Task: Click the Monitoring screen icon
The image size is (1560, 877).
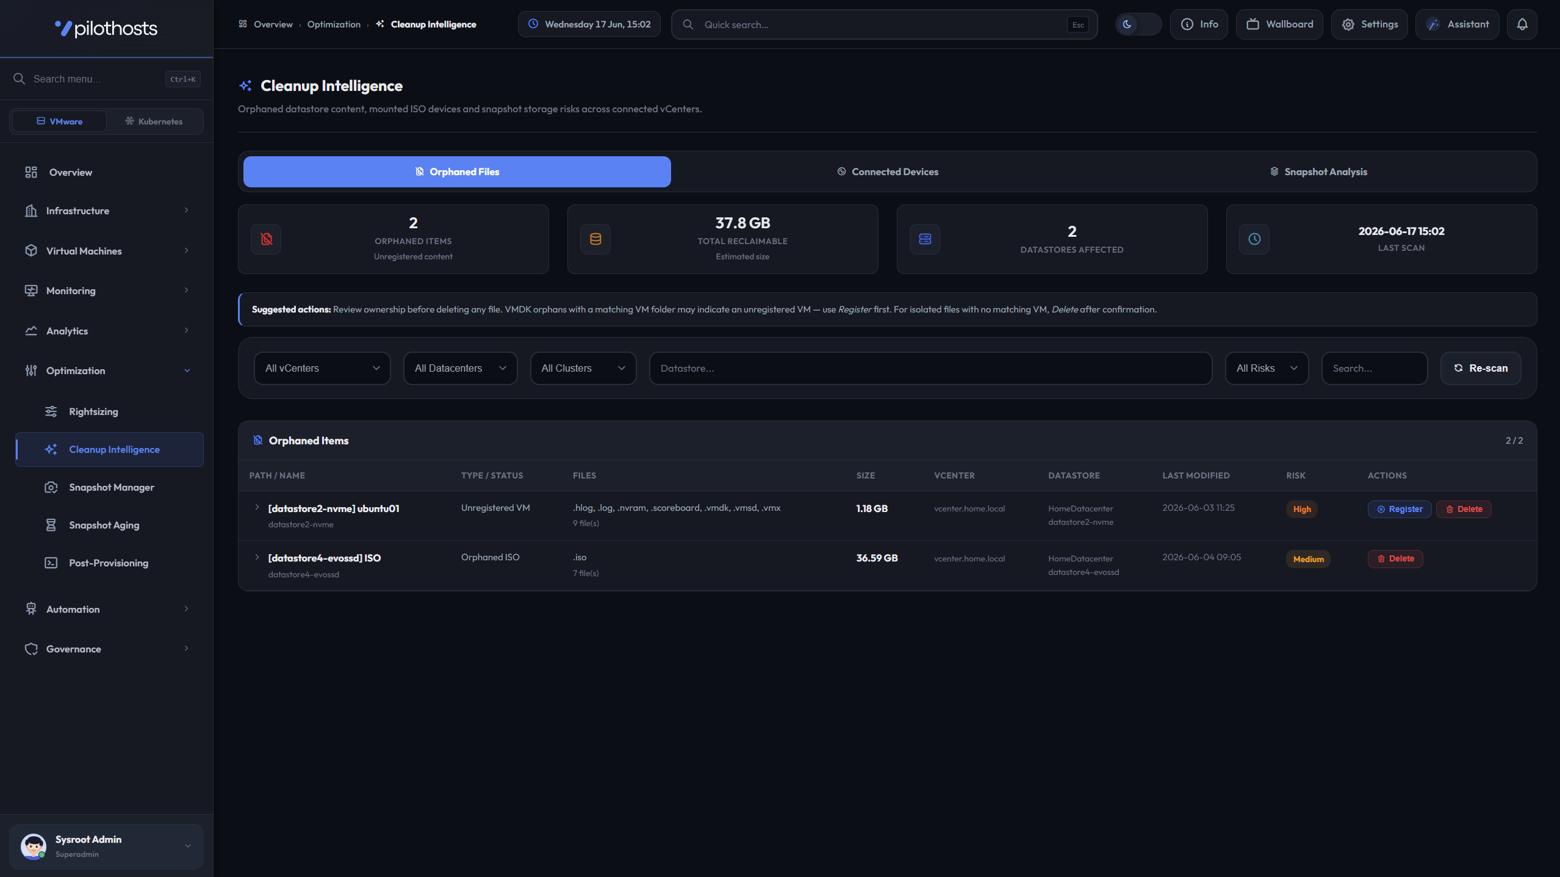Action: pyautogui.click(x=31, y=291)
